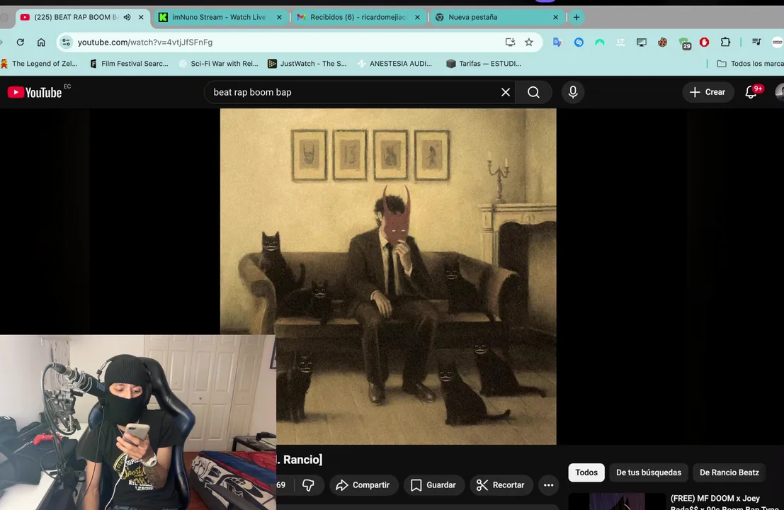Image resolution: width=784 pixels, height=510 pixels.
Task: Close the imNuno Stream tab
Action: tap(279, 17)
